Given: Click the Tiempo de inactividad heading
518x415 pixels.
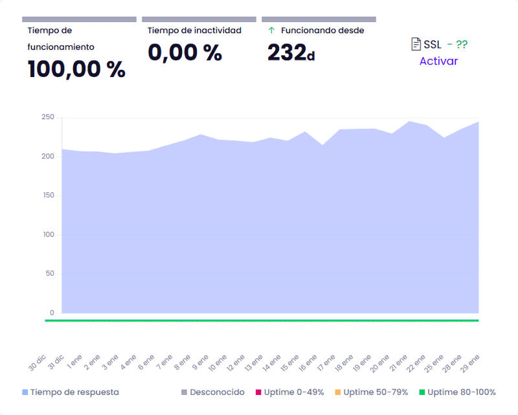Looking at the screenshot, I should (x=194, y=30).
